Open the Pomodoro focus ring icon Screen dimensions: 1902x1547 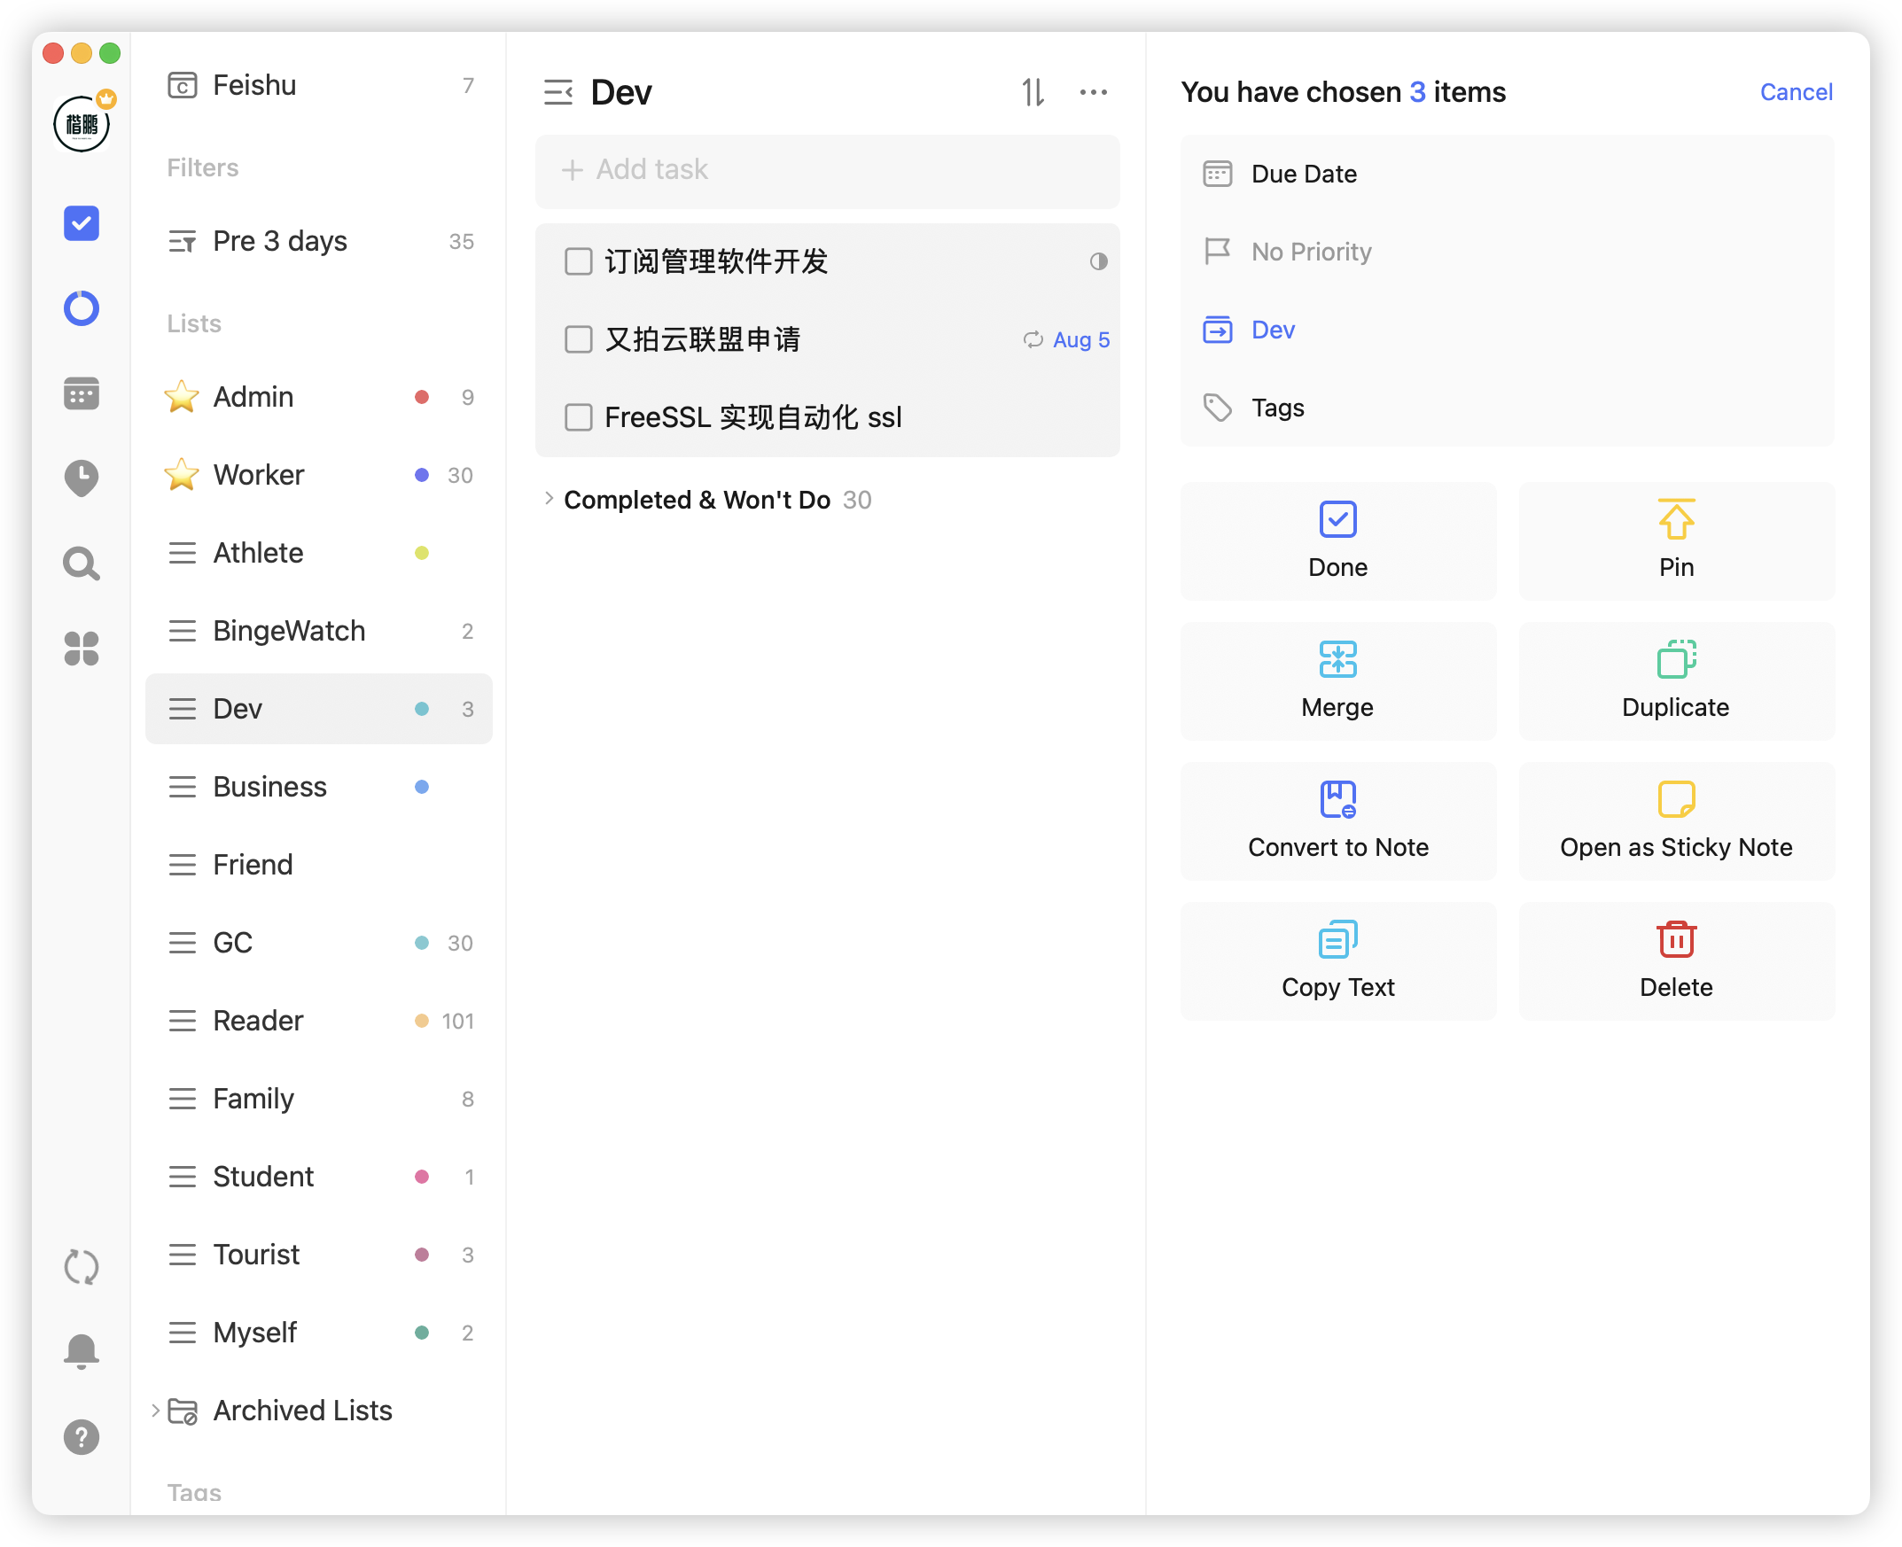(82, 308)
